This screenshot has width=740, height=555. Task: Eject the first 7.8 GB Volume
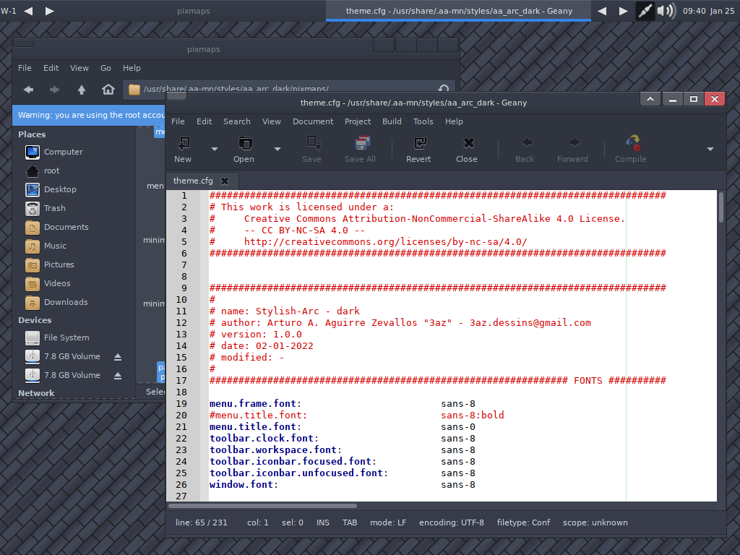(x=118, y=357)
